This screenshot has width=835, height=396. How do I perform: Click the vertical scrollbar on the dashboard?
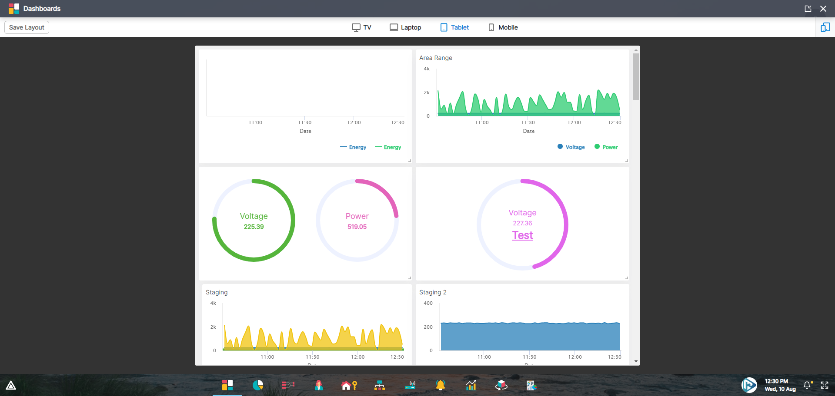pos(636,76)
